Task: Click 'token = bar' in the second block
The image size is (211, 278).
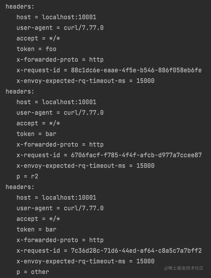Action: (36, 134)
